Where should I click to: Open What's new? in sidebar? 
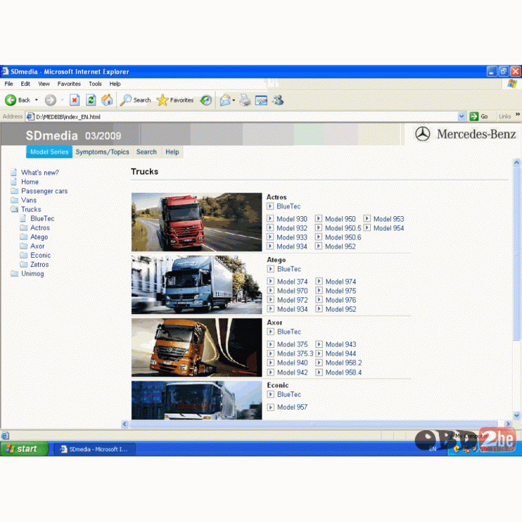click(40, 173)
